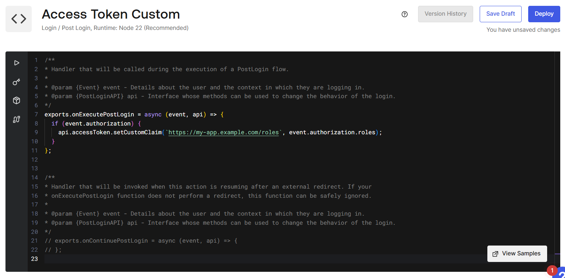Open View Samples
This screenshot has width=565, height=278.
(x=517, y=254)
